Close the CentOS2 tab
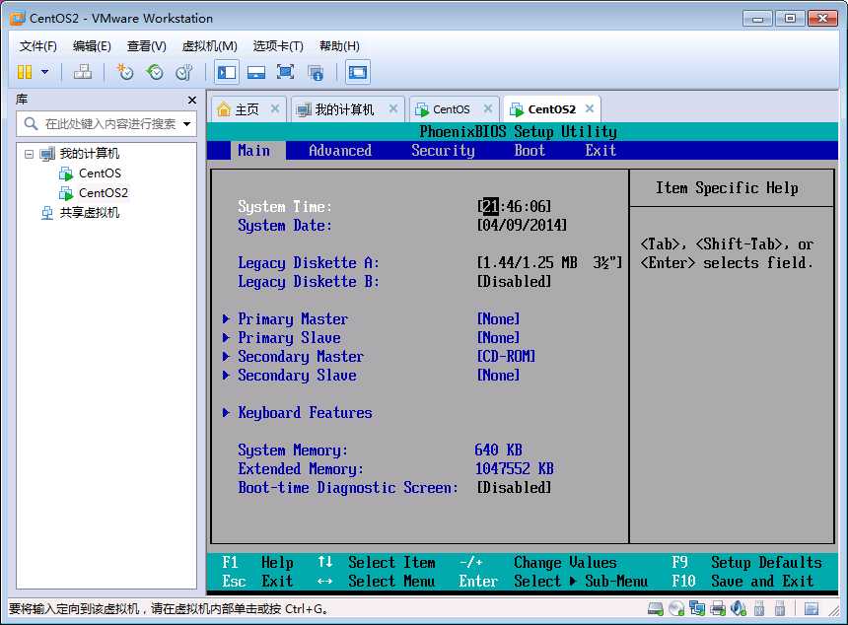This screenshot has height=625, width=848. point(590,108)
